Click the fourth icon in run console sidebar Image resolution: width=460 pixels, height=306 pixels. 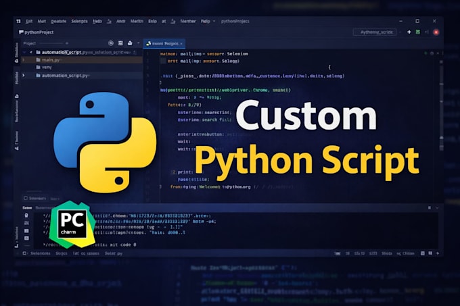(26, 238)
